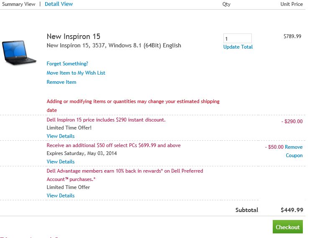Switch to the Detail View tab
320x238 pixels.
point(59,4)
